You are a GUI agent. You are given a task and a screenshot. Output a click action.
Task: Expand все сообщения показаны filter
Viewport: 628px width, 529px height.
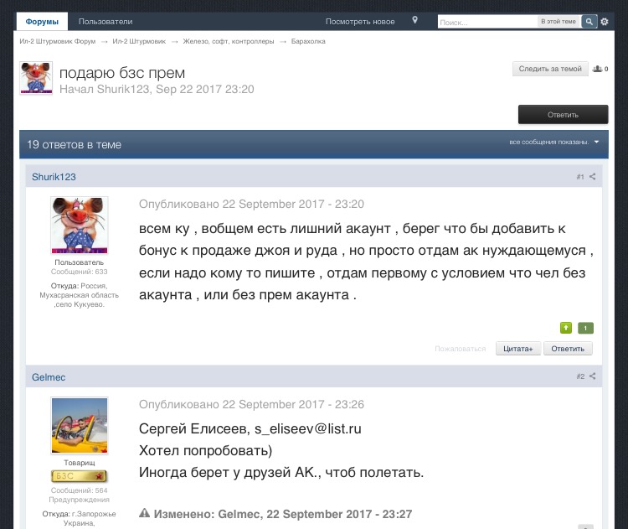tap(554, 142)
